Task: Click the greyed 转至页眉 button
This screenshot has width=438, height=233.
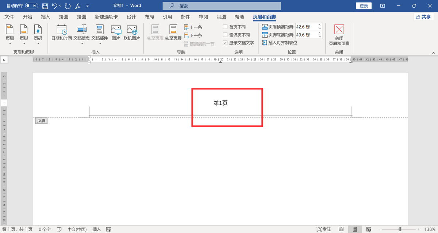Action: point(155,33)
